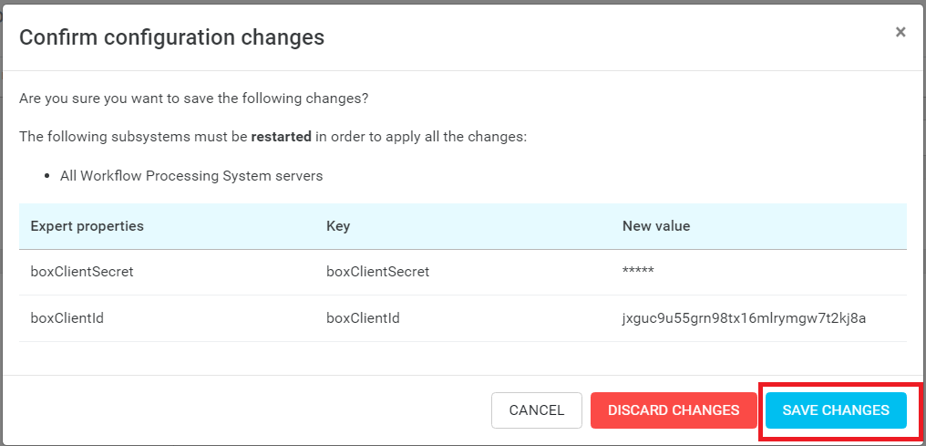
Task: Click the boxClientId new value string
Action: click(744, 318)
